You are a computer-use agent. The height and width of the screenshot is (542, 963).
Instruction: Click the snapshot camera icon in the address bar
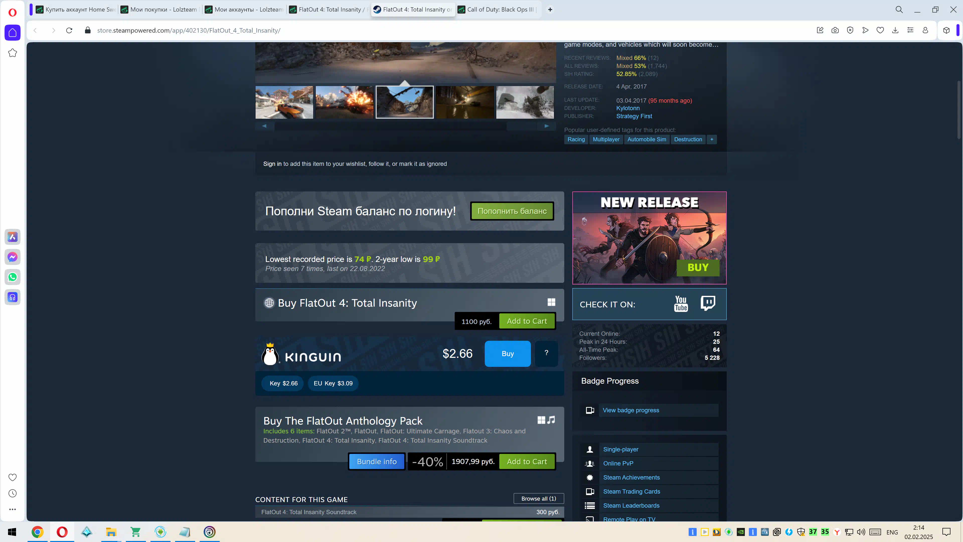click(835, 30)
